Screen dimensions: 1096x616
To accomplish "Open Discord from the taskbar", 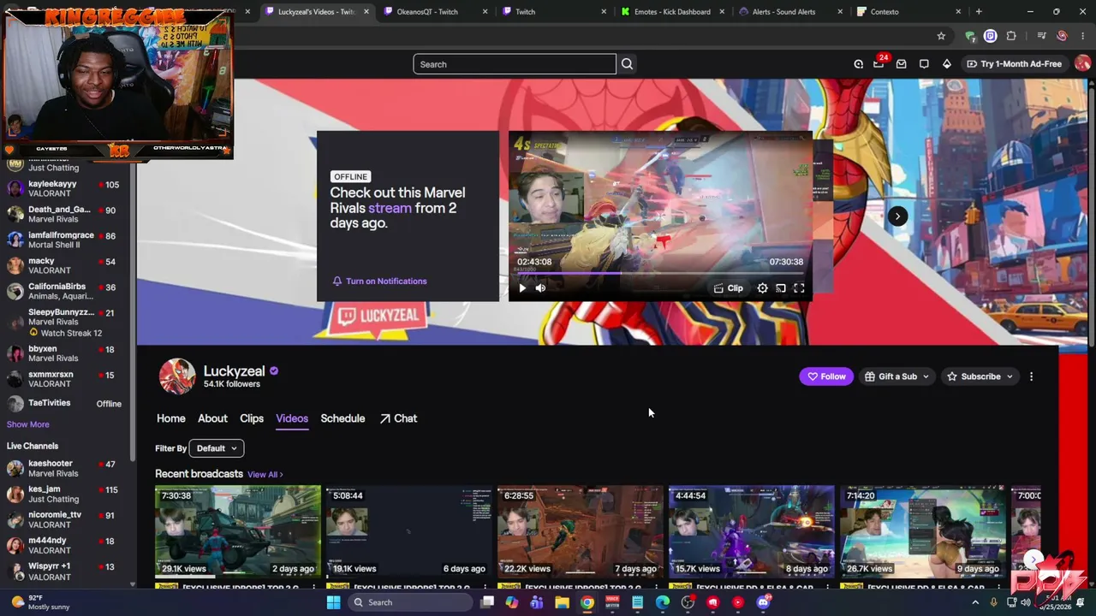I will (x=763, y=602).
